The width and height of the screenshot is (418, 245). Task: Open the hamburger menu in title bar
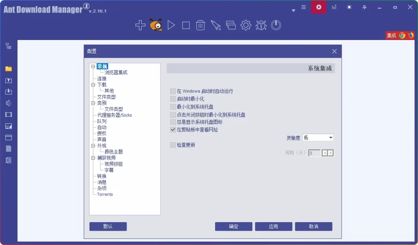pyautogui.click(x=304, y=7)
